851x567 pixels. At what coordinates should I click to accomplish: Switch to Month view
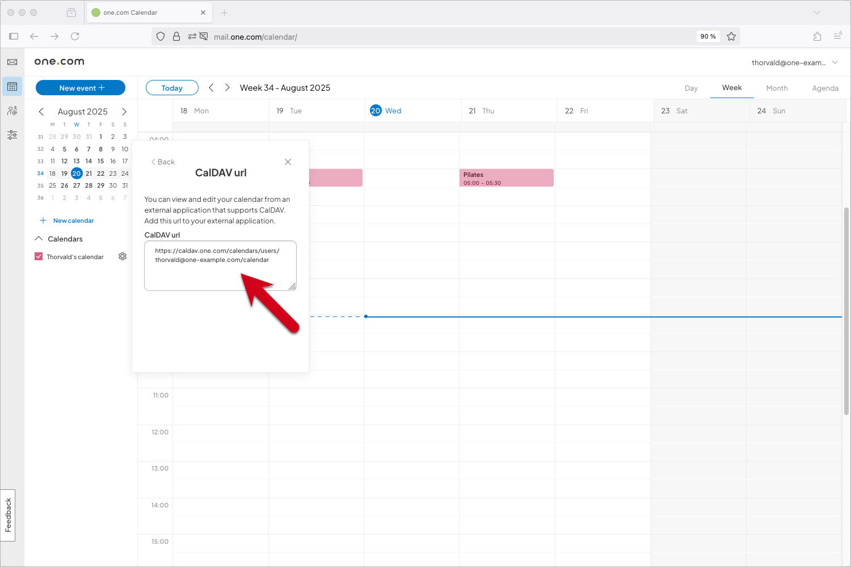[777, 88]
